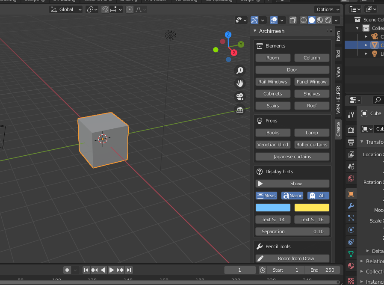
Task: Click the blue Z axis gizmo ball
Action: click(228, 35)
